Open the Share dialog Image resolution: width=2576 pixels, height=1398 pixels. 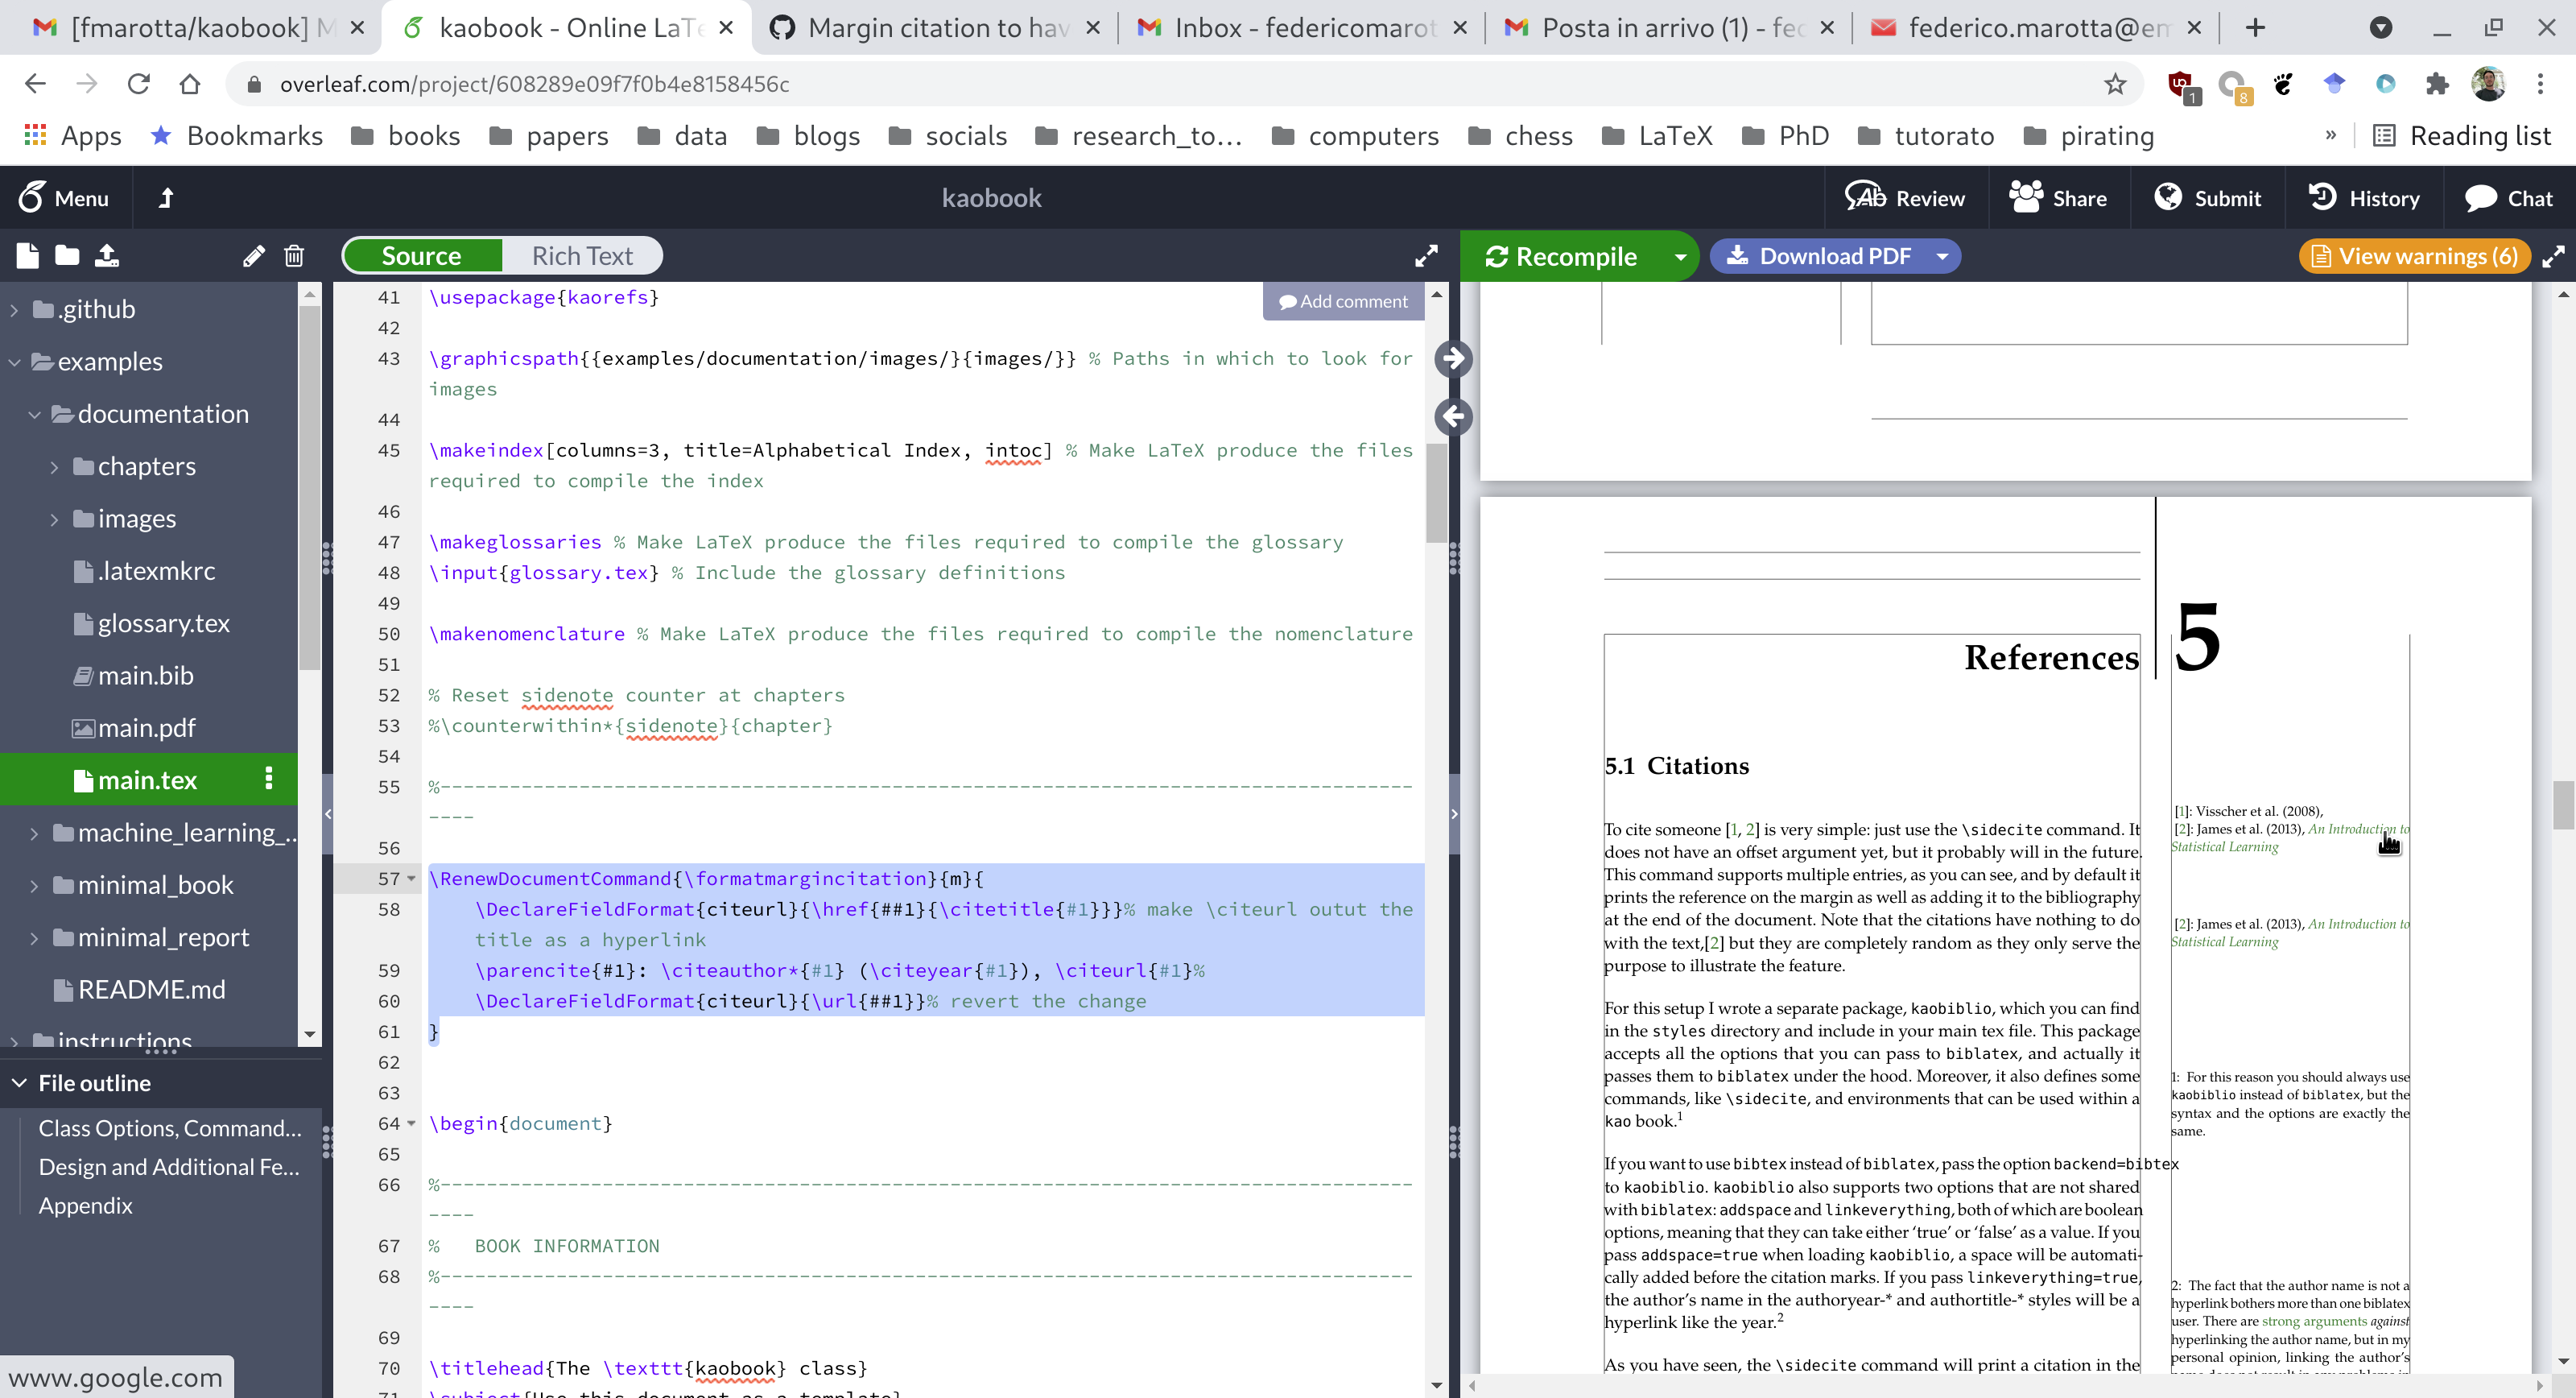pos(2060,197)
